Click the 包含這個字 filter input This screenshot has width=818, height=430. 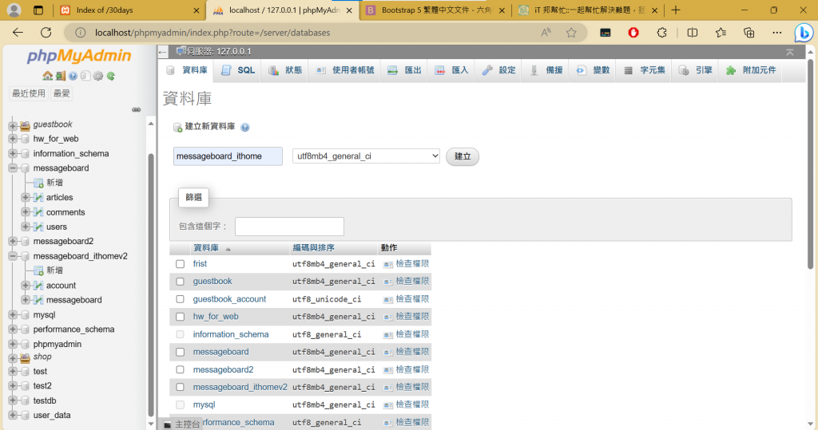[289, 227]
